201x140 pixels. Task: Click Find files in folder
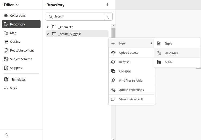coord(131,81)
